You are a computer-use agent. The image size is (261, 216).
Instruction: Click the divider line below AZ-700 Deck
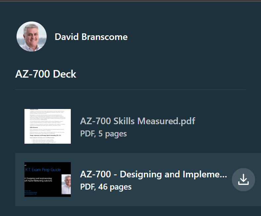coord(130,90)
